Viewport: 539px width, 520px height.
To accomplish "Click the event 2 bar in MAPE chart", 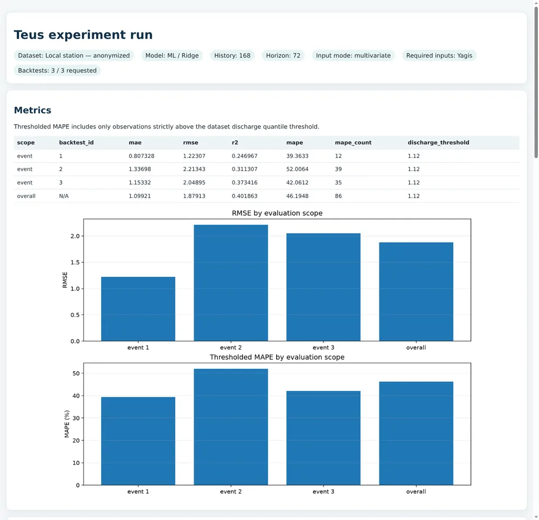I will 231,427.
